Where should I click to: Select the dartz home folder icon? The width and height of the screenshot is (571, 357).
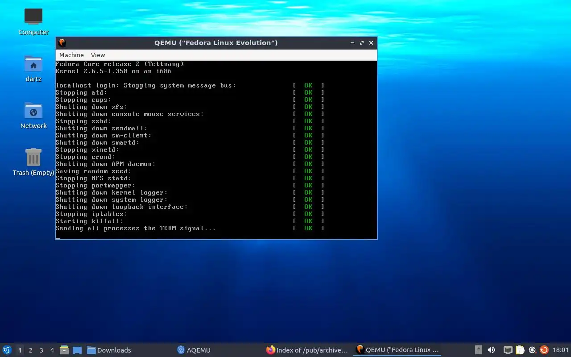(x=33, y=69)
